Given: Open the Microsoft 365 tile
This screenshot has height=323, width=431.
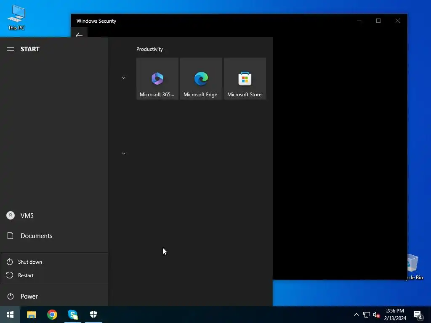Looking at the screenshot, I should pos(157,79).
